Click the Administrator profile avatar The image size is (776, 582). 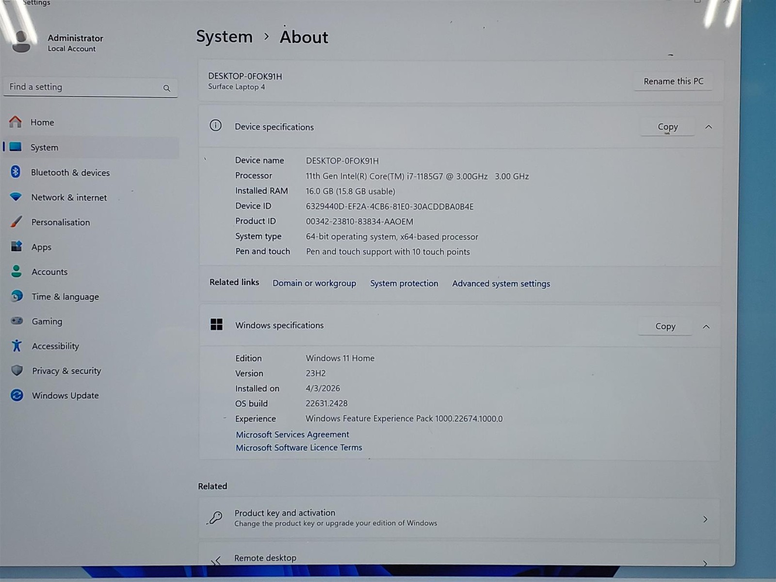[21, 42]
